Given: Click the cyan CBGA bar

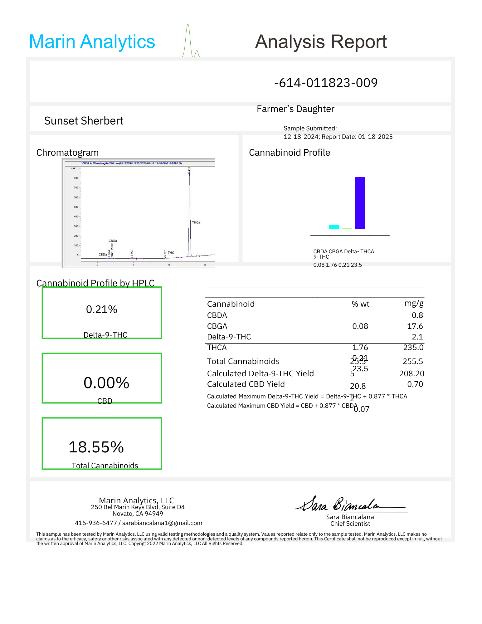Looking at the screenshot, I should click(334, 227).
